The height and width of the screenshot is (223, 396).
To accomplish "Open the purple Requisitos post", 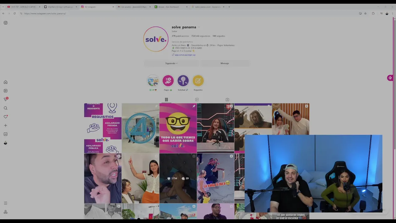I will click(x=103, y=128).
